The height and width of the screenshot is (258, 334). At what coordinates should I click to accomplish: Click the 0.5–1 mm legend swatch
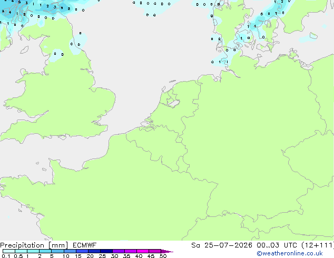(x=21, y=251)
